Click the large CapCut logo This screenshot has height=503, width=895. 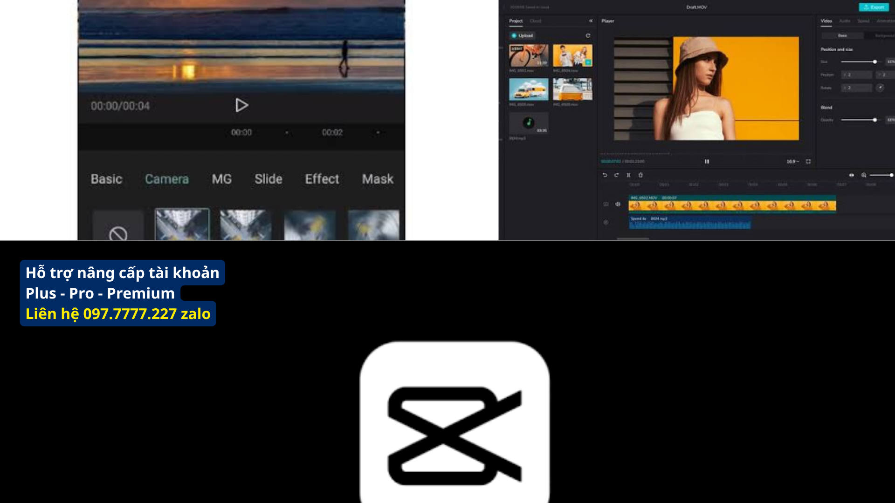454,422
